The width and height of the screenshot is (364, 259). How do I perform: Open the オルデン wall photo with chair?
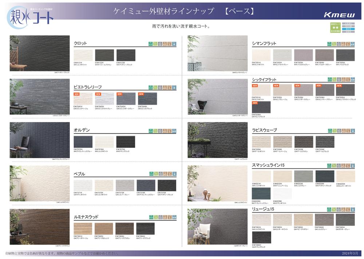(x=40, y=140)
